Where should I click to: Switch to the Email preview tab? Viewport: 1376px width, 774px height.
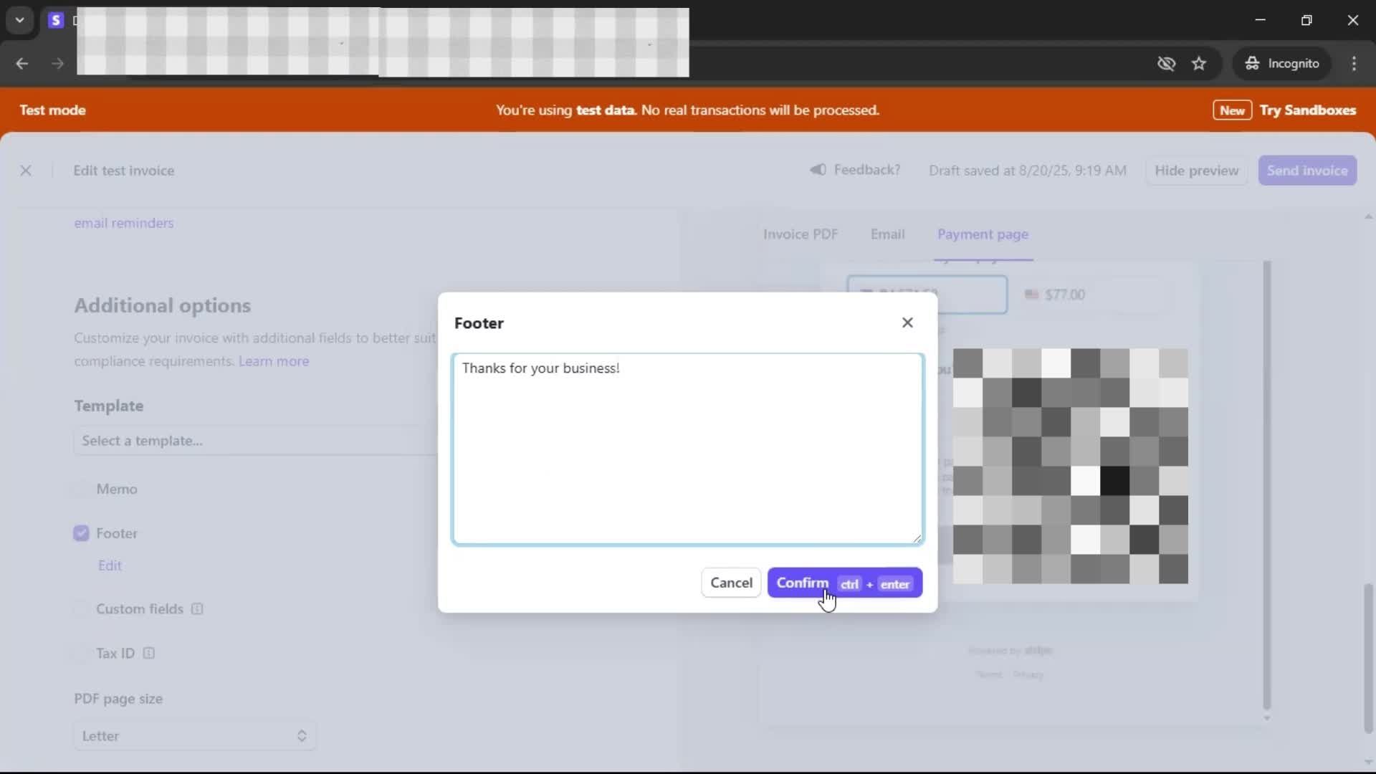[887, 234]
